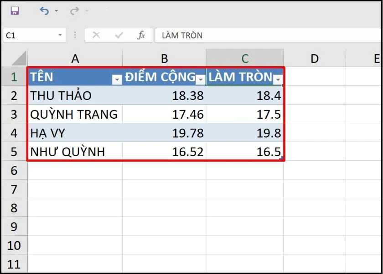The height and width of the screenshot is (274, 383).
Task: Select cell NHƯ QUỲNH
Action: [x=75, y=152]
